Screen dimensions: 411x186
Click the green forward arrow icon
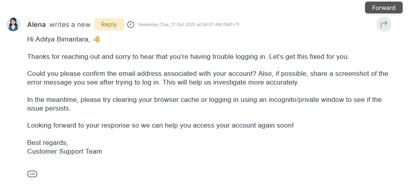[384, 24]
